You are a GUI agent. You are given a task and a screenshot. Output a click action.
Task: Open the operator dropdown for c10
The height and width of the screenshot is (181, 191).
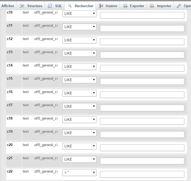coord(79,14)
